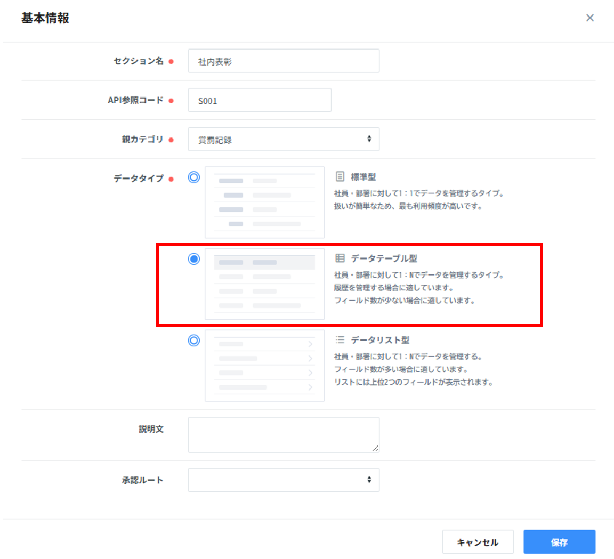The width and height of the screenshot is (614, 559).
Task: Click the データリスト型 heading text
Action: 380,340
